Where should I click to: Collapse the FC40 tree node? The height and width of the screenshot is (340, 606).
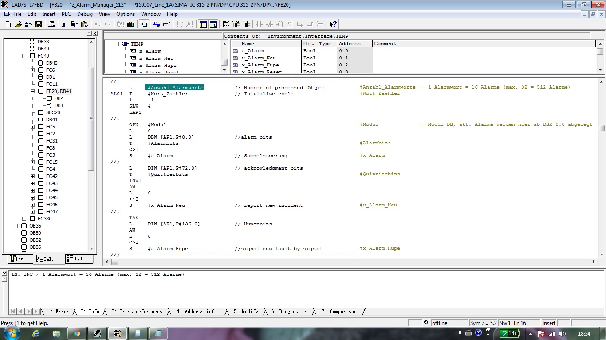pos(24,56)
